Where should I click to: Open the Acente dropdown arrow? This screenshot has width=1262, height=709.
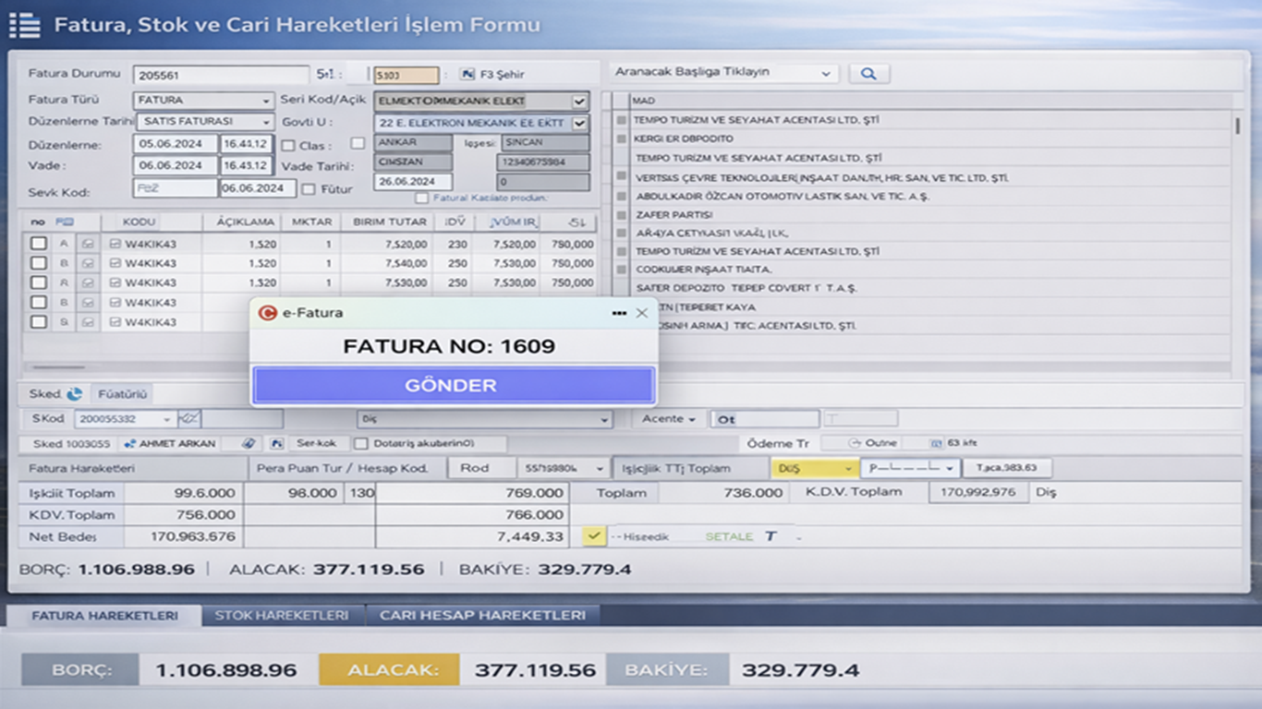[x=692, y=419]
